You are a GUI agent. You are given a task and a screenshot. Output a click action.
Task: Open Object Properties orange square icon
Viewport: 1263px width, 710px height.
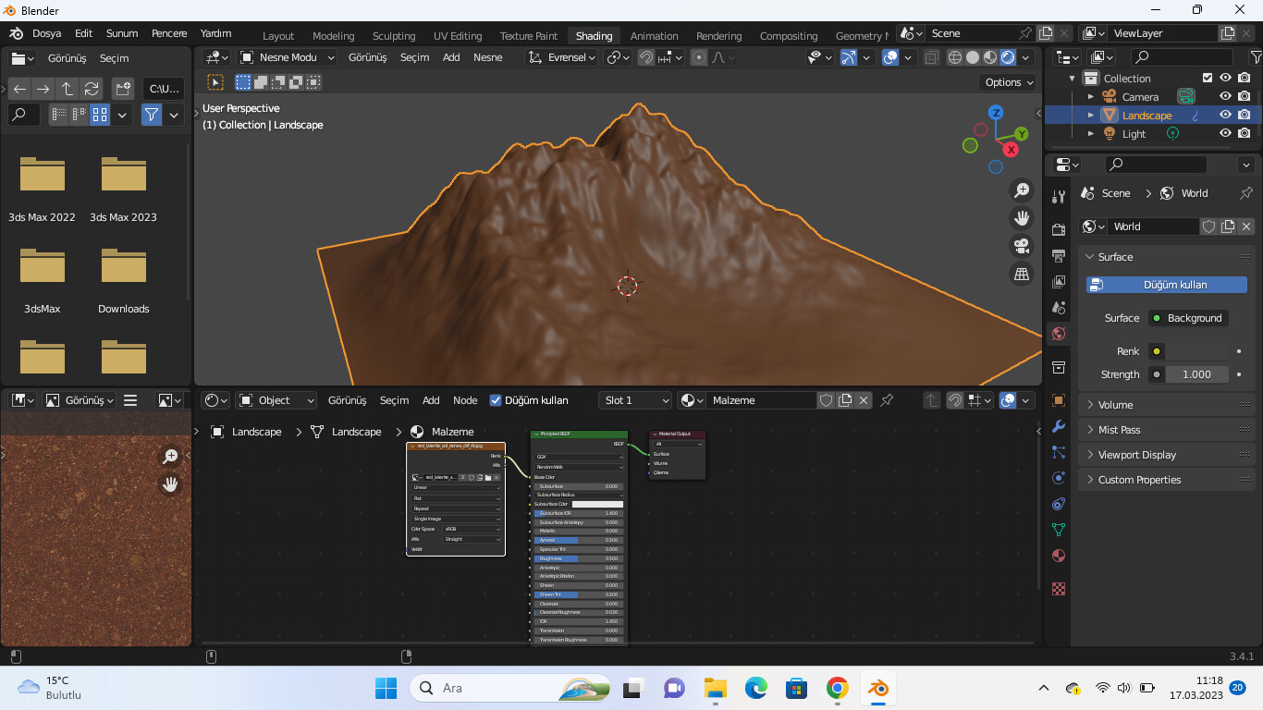1059,398
